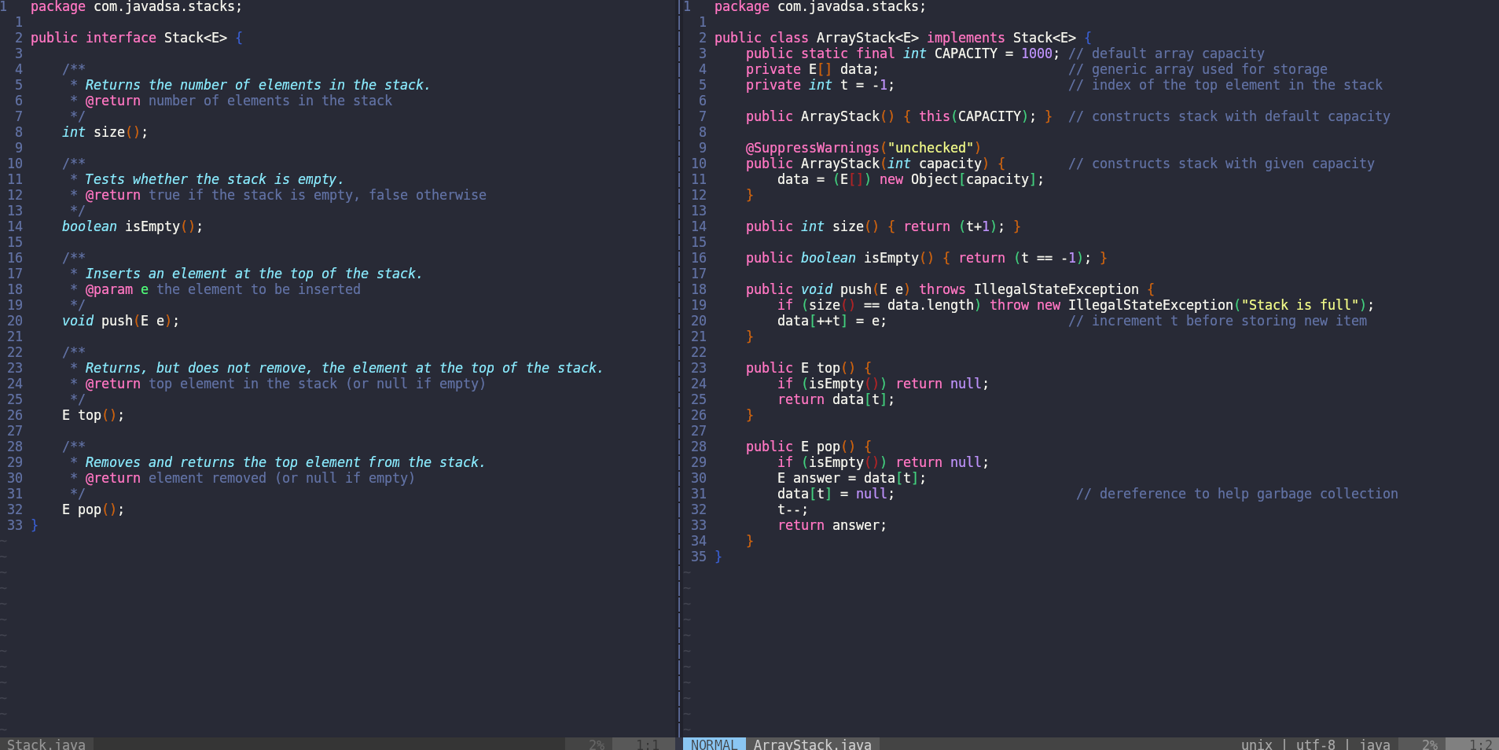Click the ArrayStack.java status line filename
This screenshot has height=750, width=1499.
coord(812,744)
